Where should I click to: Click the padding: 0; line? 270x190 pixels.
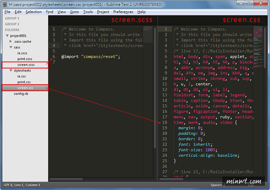191,133
